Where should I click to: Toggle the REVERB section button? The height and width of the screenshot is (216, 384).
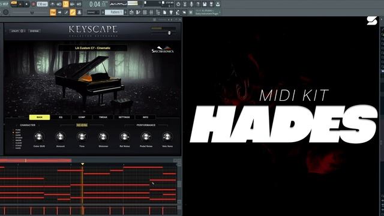click(x=82, y=125)
